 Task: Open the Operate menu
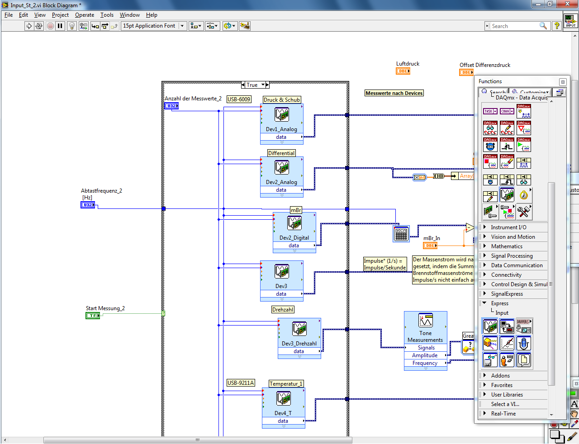pos(85,15)
